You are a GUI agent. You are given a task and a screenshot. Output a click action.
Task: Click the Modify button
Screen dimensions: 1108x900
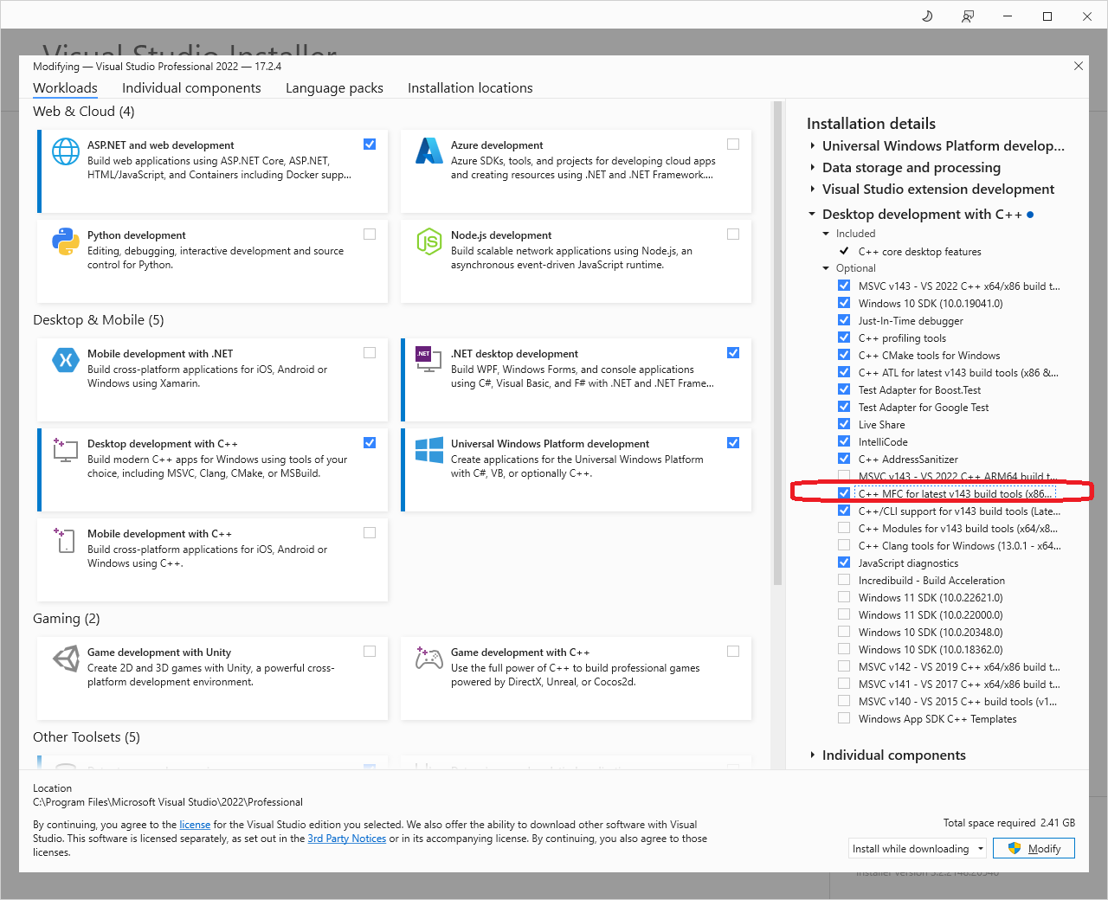(x=1034, y=849)
